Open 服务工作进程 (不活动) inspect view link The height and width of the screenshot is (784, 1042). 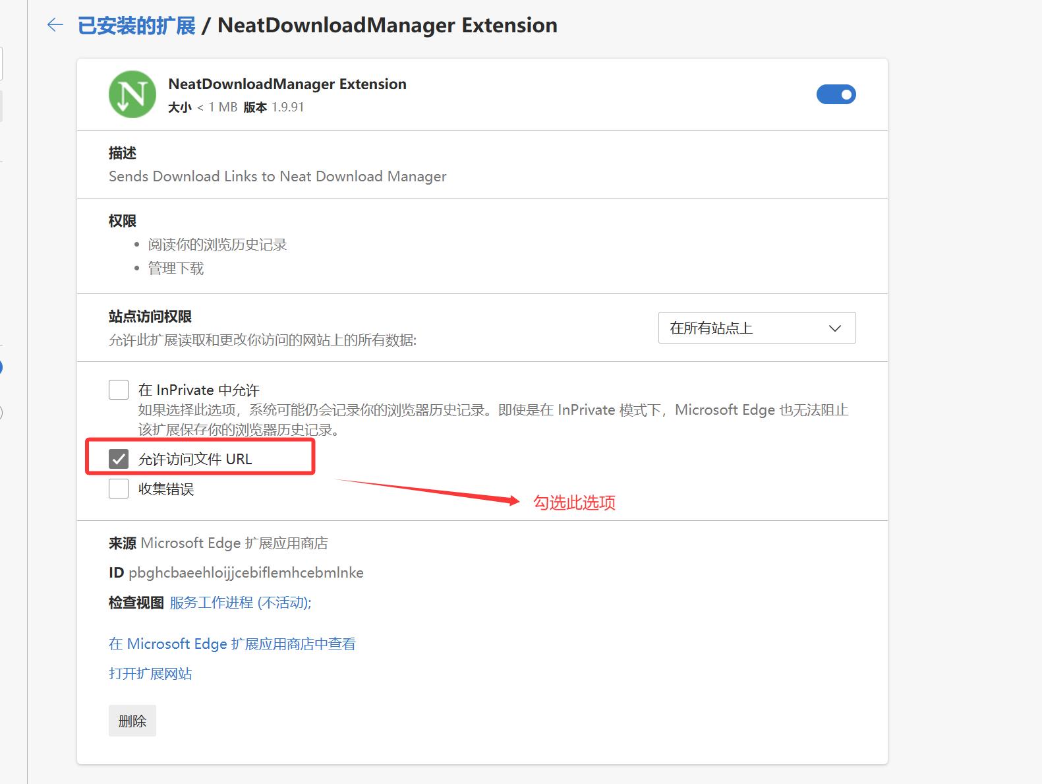tap(241, 603)
